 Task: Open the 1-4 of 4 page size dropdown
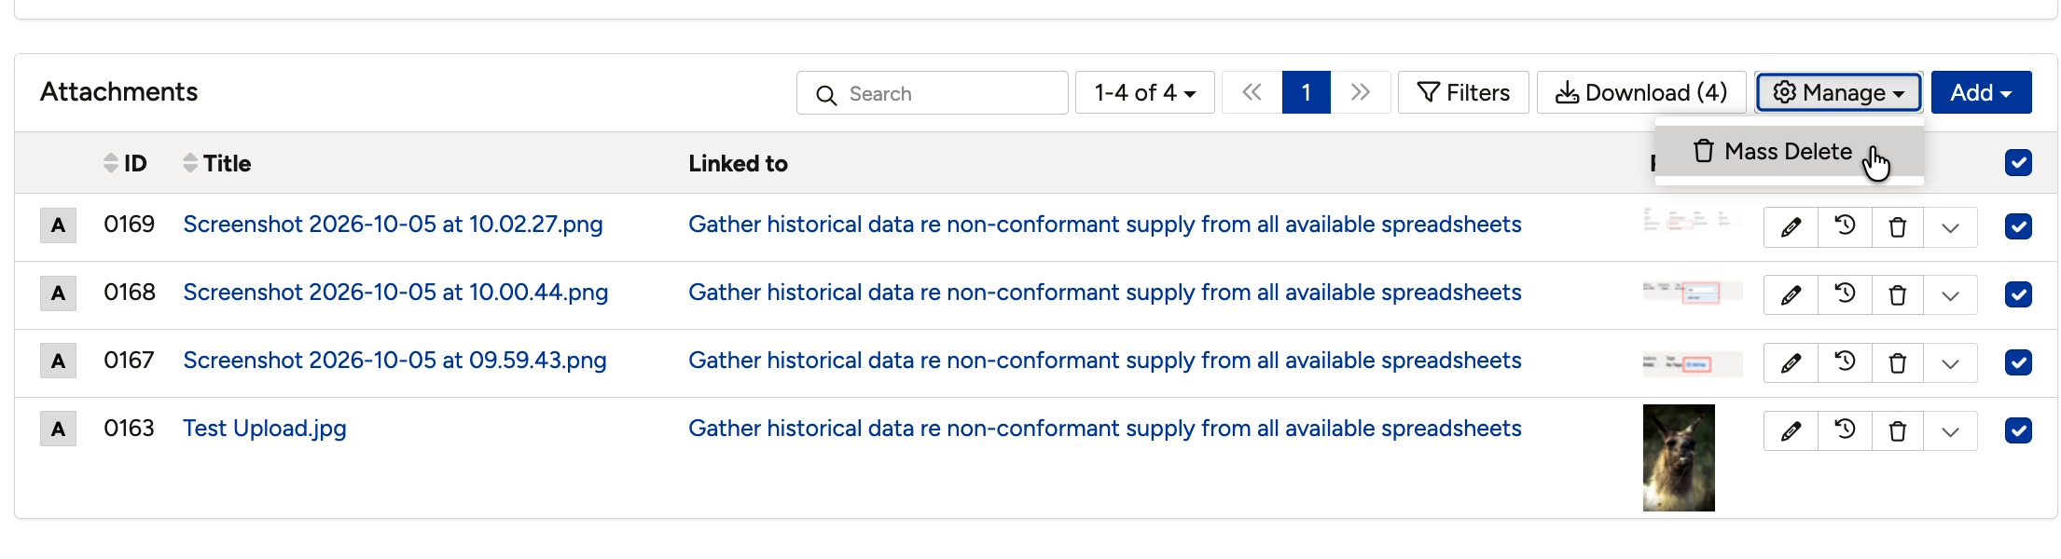[x=1145, y=92]
